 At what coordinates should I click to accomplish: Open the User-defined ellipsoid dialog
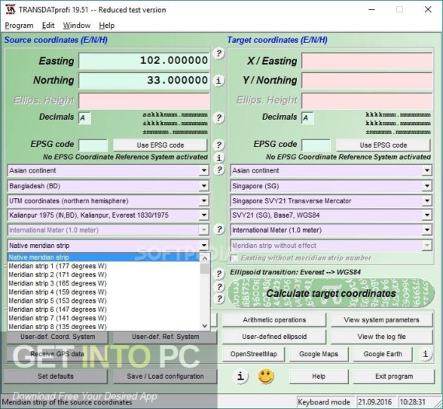[274, 337]
